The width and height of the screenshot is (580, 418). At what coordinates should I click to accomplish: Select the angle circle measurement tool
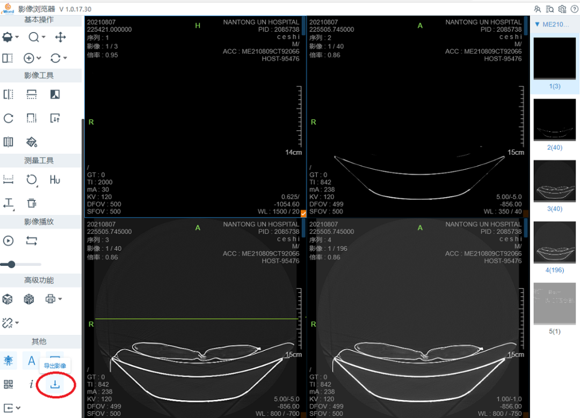[x=32, y=180]
